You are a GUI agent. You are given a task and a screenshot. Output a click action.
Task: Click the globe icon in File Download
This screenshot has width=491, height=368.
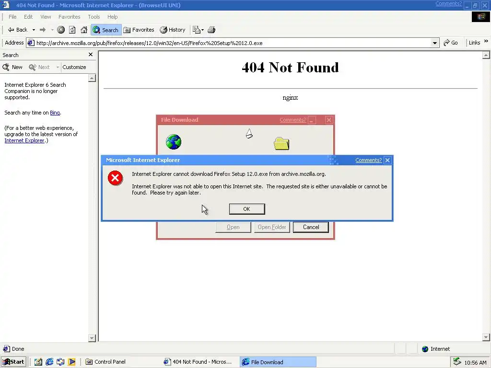(x=174, y=142)
